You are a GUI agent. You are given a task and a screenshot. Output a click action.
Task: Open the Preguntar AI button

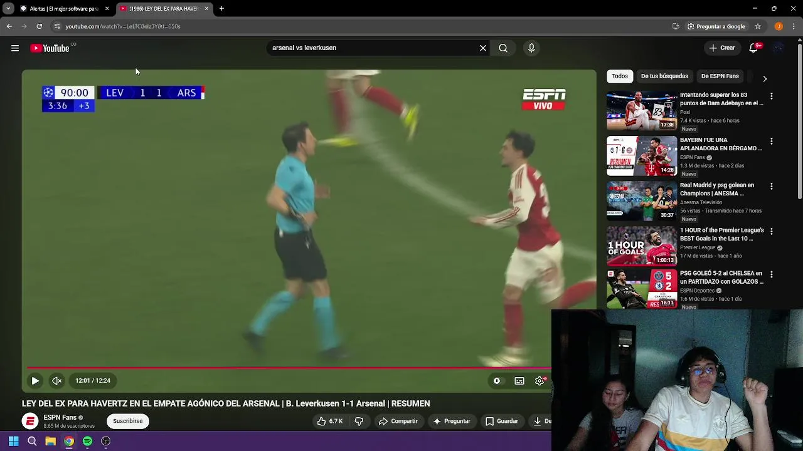[x=451, y=421]
